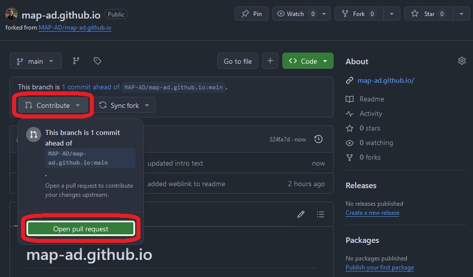Toggle the Contribute dropdown button
This screenshot has height=277, width=473.
point(53,105)
